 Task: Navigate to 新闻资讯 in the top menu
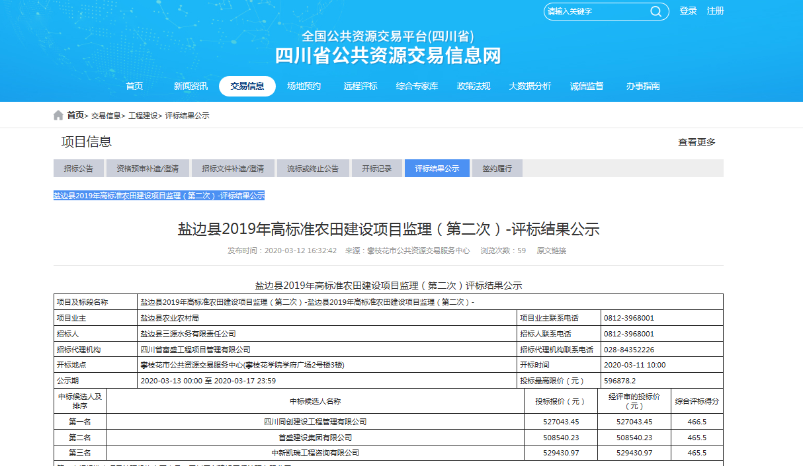[x=190, y=86]
